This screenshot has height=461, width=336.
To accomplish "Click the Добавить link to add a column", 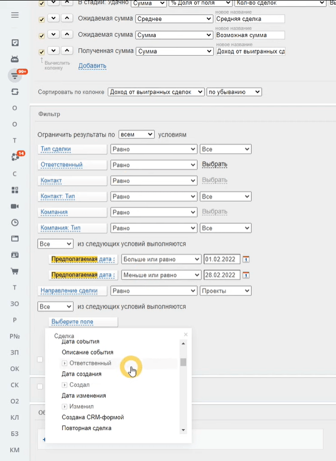I will 92,66.
